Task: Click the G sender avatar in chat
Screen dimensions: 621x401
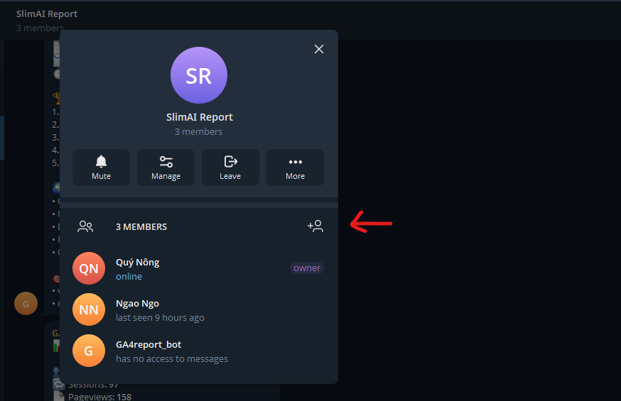Action: coord(26,303)
